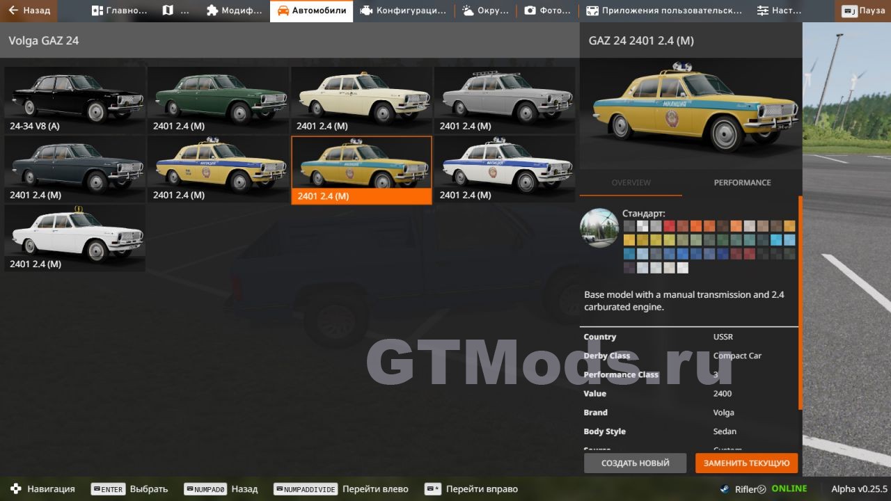891x501 pixels.
Task: Open the Окру... weather environment tab
Action: tap(485, 10)
